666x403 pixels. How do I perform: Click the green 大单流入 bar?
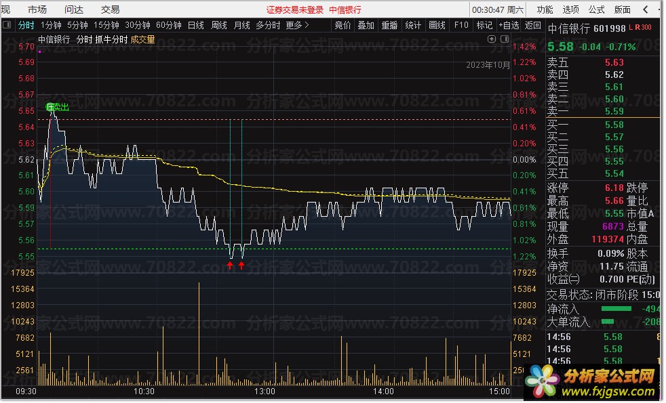pos(608,322)
